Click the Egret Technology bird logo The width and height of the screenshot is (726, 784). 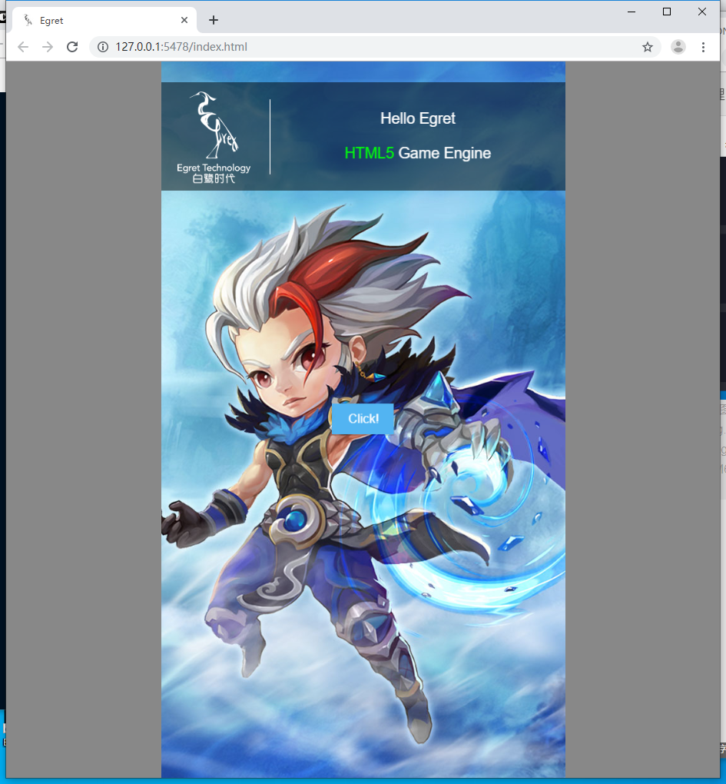[x=215, y=125]
